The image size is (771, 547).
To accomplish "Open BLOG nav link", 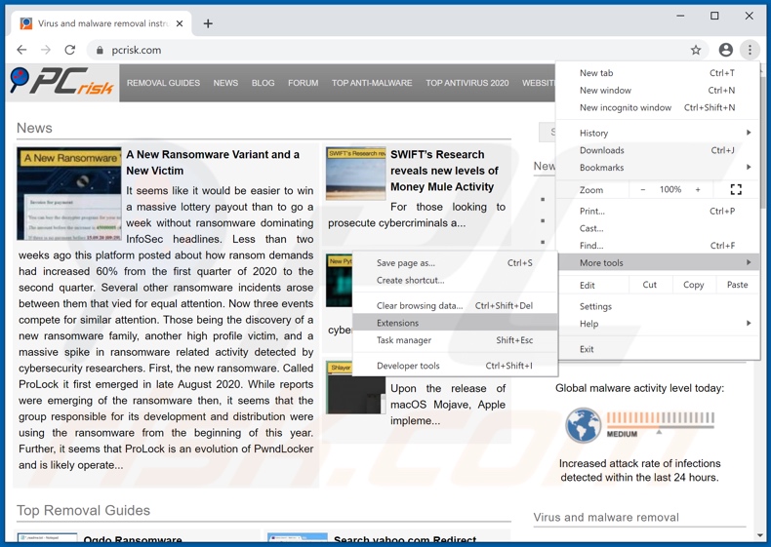I will [264, 83].
